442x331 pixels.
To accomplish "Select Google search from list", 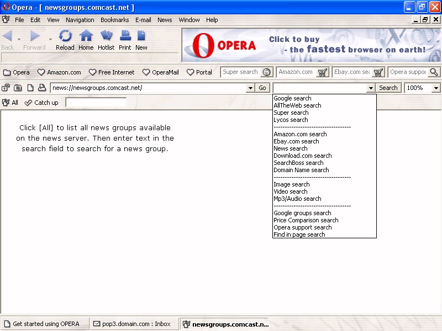I will (324, 98).
